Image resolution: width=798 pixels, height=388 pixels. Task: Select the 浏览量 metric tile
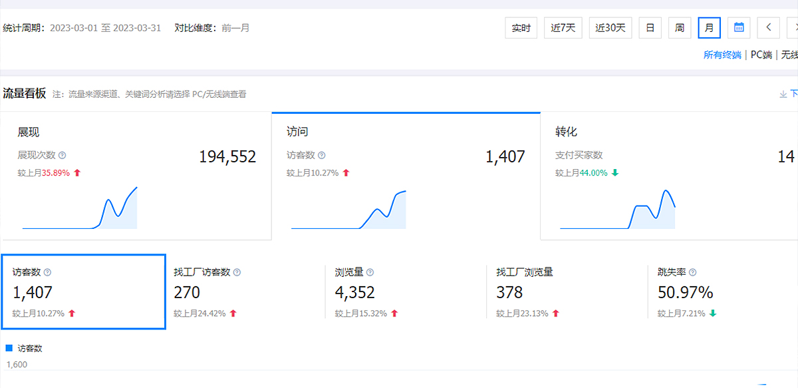click(x=406, y=292)
